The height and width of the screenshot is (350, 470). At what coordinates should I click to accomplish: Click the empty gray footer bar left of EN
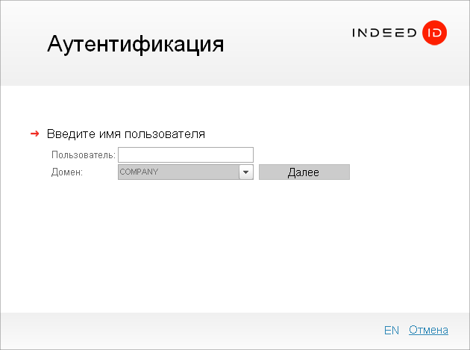pos(187,330)
